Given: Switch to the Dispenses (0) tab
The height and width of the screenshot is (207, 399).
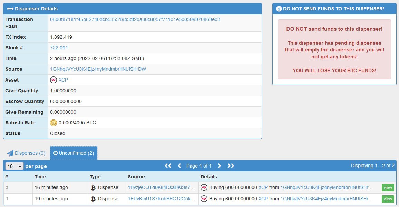Looking at the screenshot, I should (26, 153).
